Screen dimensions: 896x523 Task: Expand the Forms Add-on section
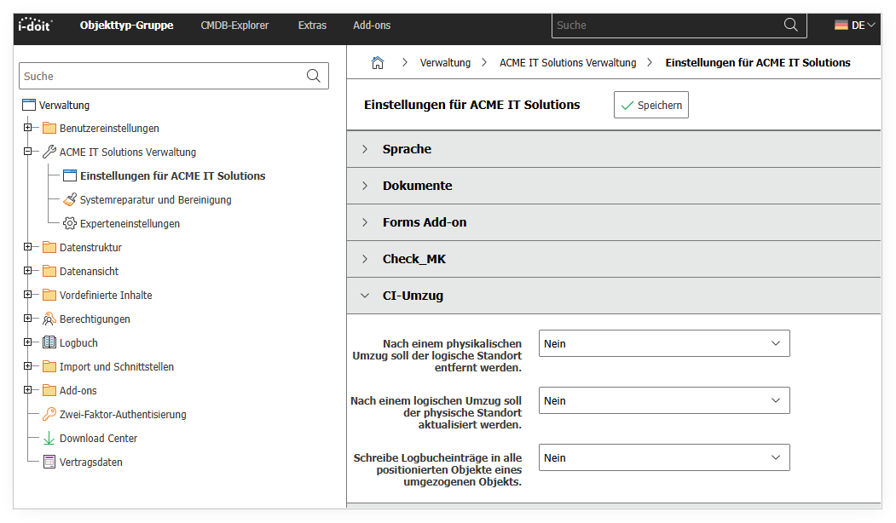point(613,222)
